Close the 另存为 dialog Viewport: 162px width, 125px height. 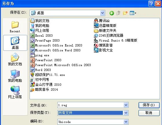click(158, 4)
